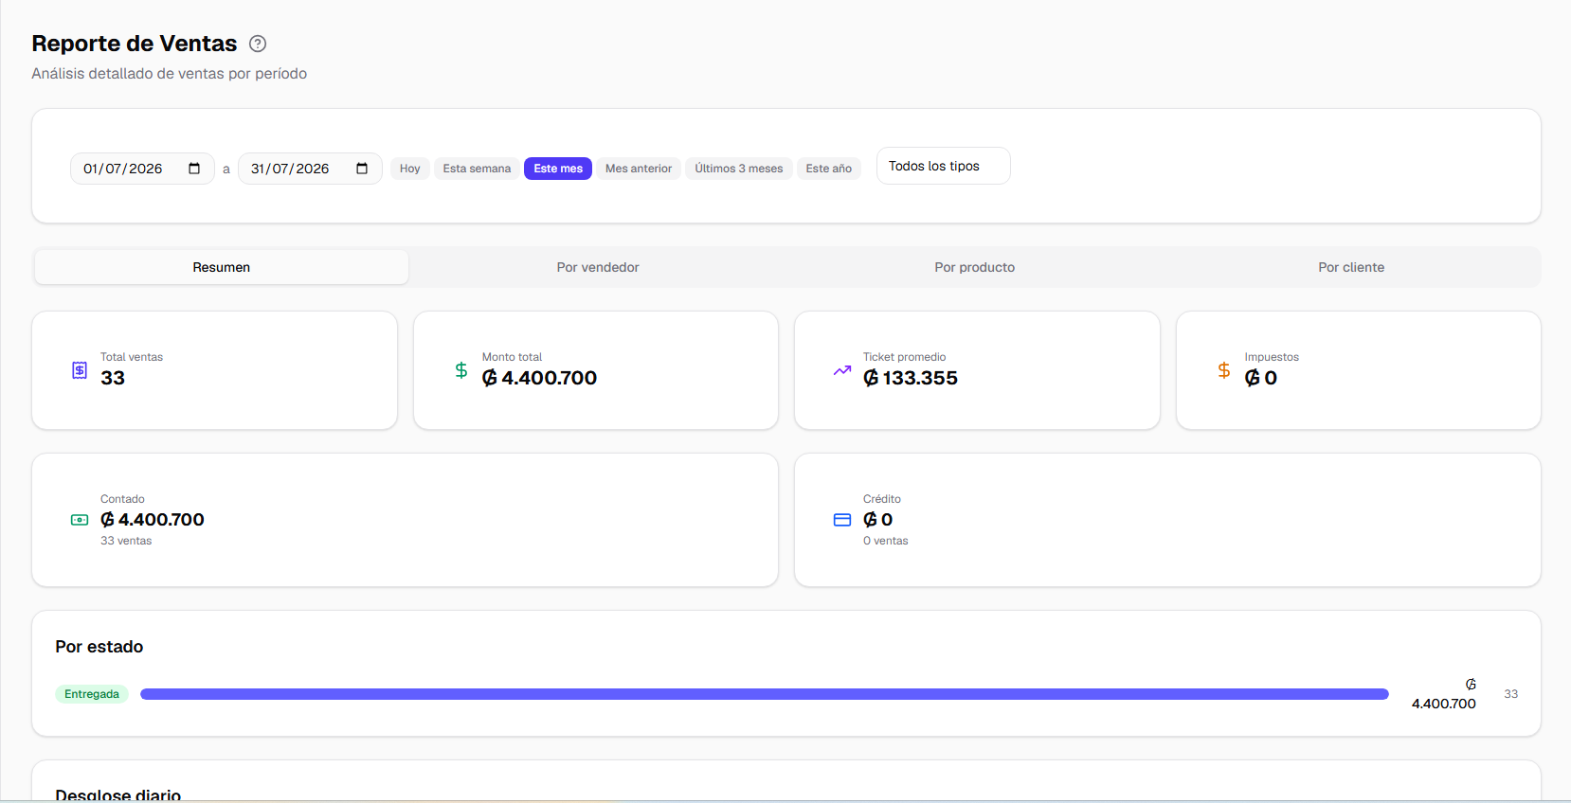
Task: Click the Por estado heading
Action: [99, 647]
